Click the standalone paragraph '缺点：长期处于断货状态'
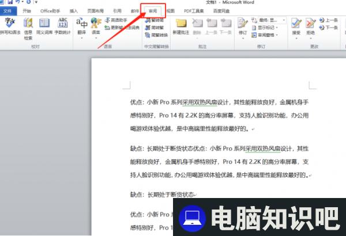 pyautogui.click(x=163, y=195)
